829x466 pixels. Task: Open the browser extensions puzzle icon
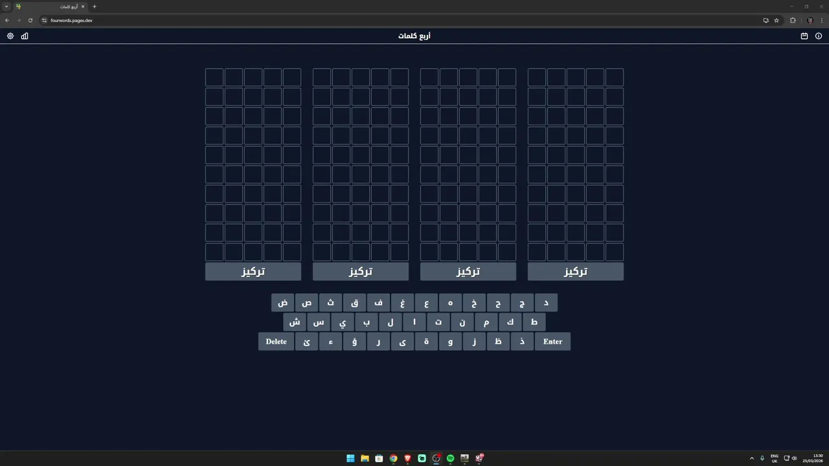coord(793,20)
